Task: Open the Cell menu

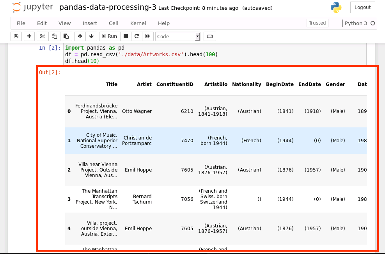Action: (114, 23)
